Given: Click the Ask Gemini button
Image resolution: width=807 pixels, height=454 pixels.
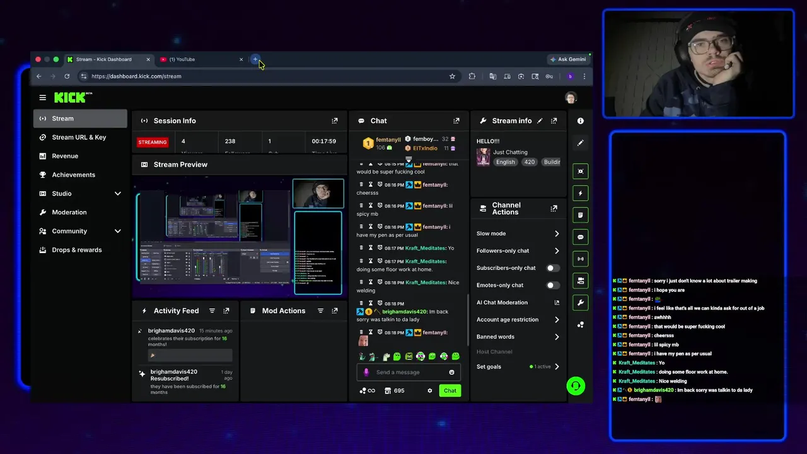Looking at the screenshot, I should click(x=568, y=59).
